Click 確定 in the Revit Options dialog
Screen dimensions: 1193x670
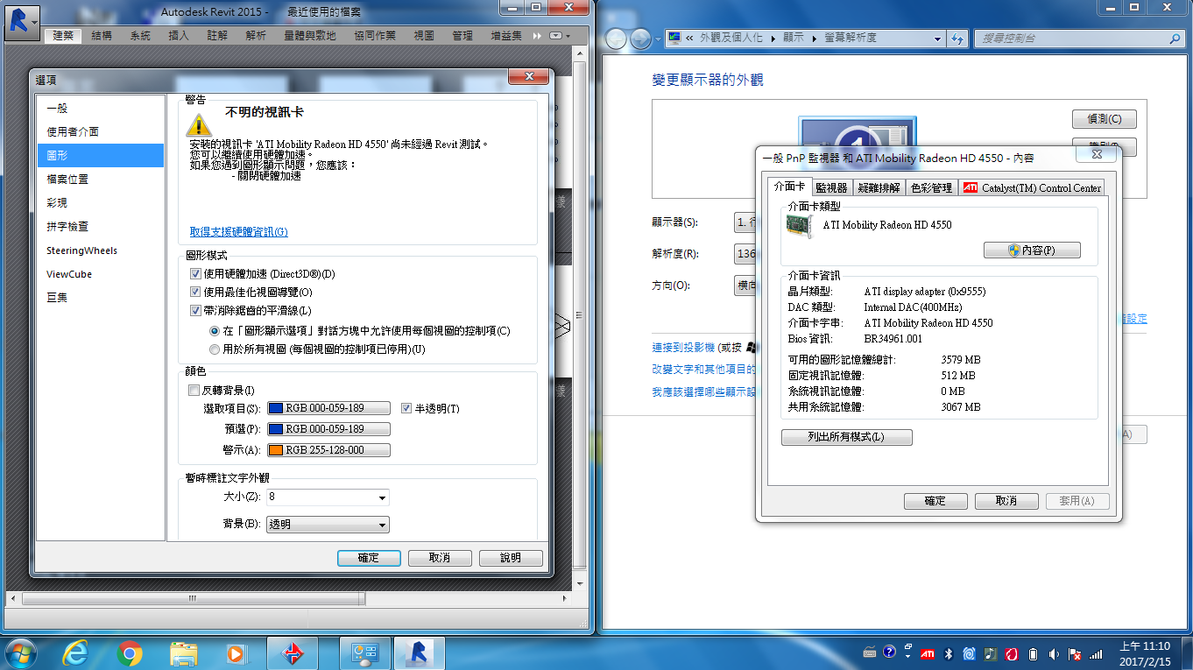pos(369,558)
